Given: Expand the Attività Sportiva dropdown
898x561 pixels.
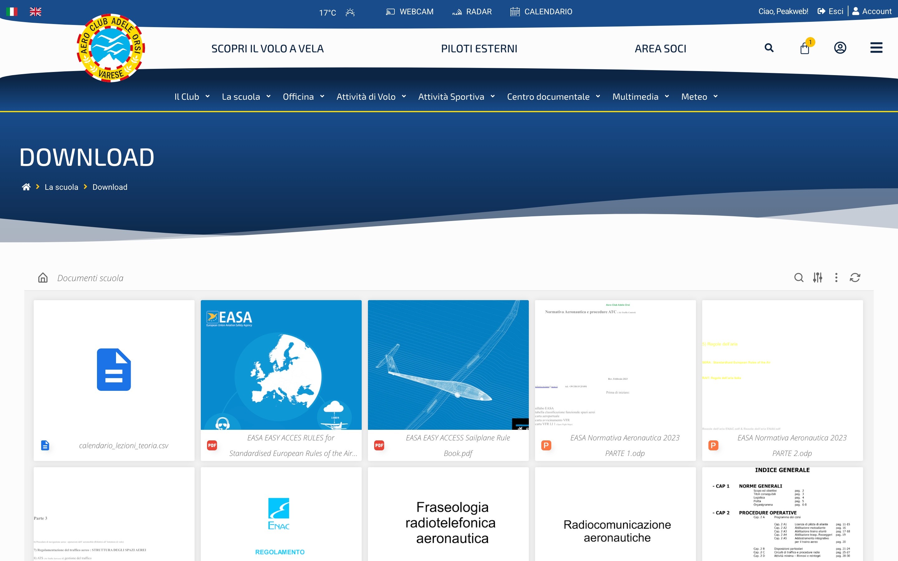Looking at the screenshot, I should [457, 97].
